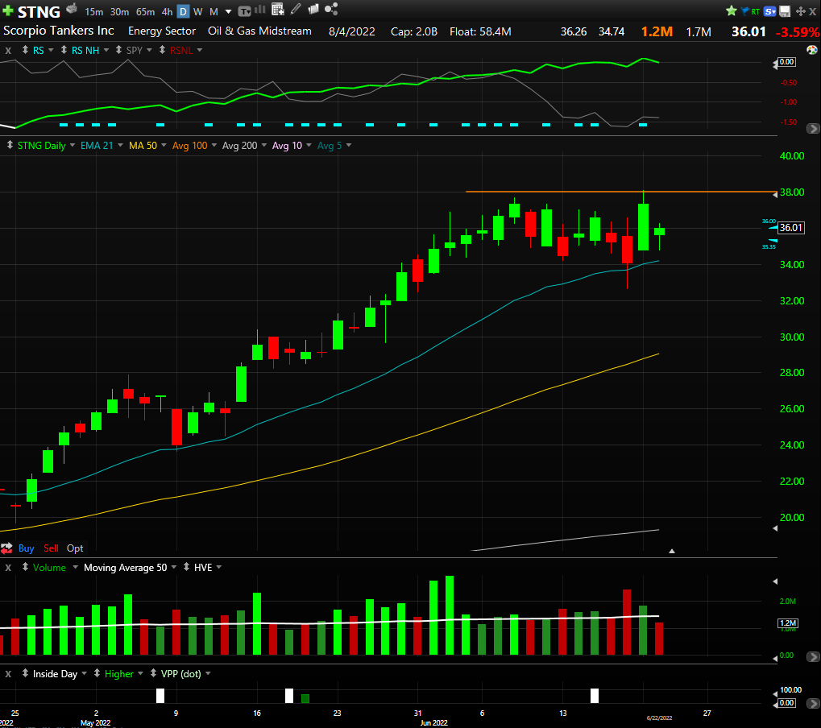Click the reorder arrows beside Volume
The image size is (821, 728).
click(25, 567)
